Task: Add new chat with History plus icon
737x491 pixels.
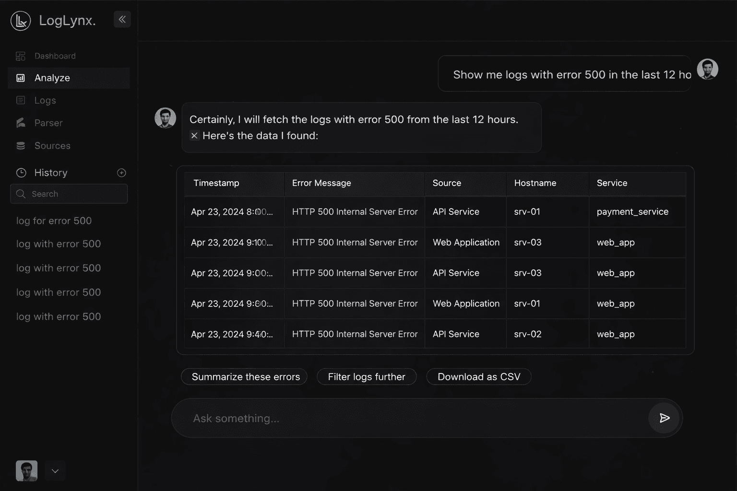Action: (x=121, y=173)
